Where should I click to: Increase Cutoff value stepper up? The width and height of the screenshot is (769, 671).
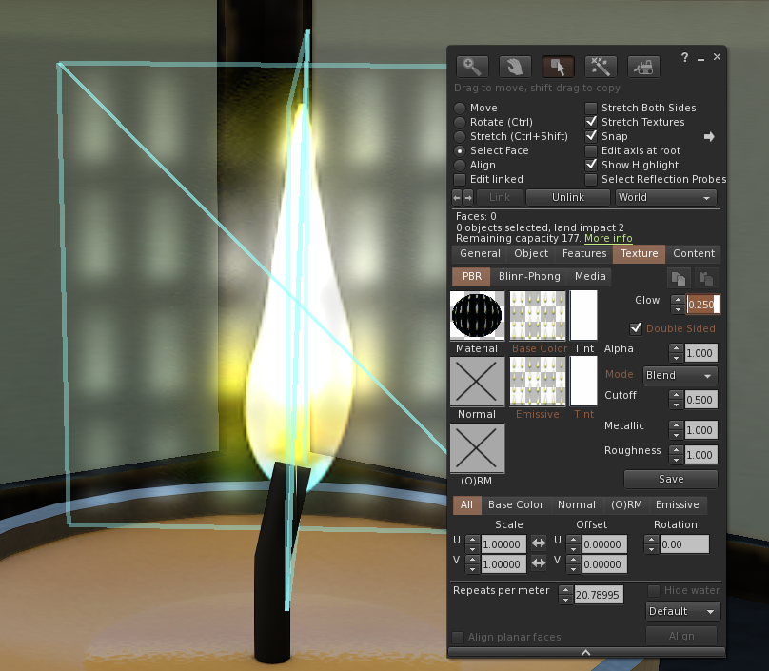pos(677,395)
